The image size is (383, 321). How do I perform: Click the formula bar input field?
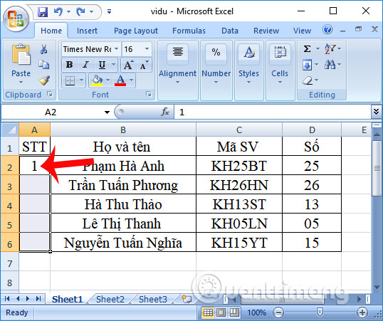pyautogui.click(x=273, y=112)
